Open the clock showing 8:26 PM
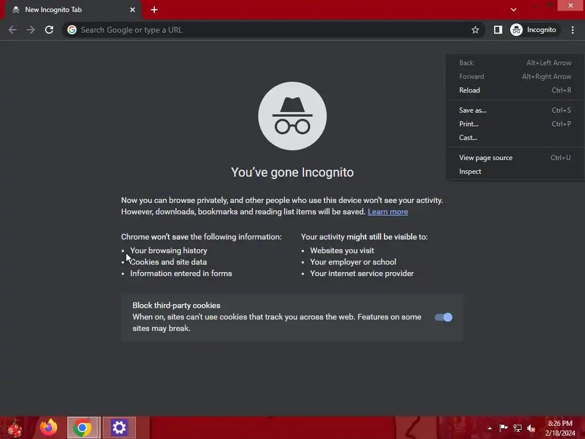Viewport: 585px width, 439px height. click(560, 428)
